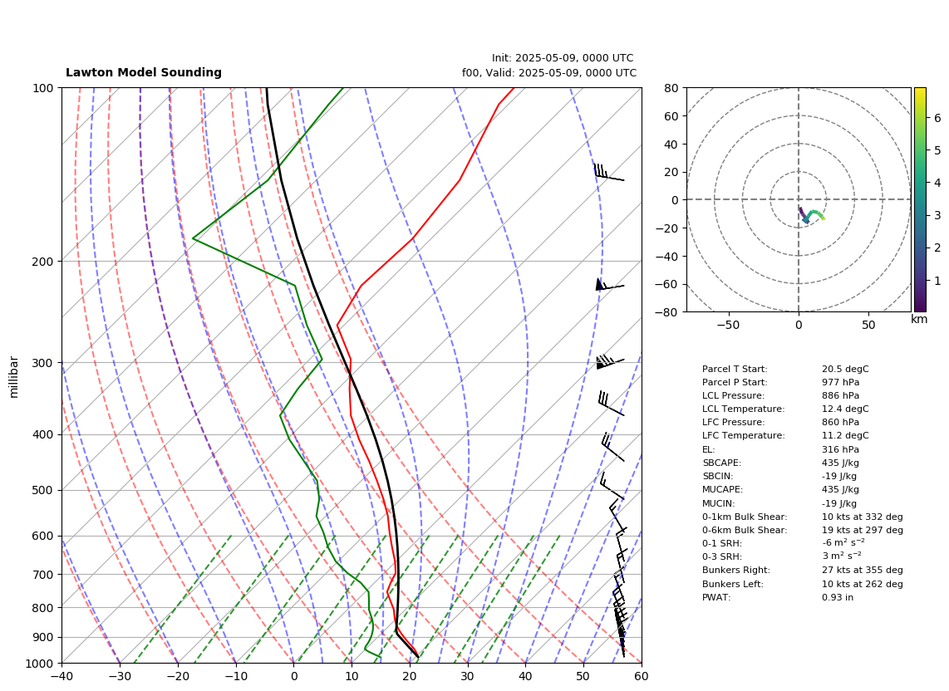
Task: Click the "km" label under the colorbar
Action: point(919,319)
